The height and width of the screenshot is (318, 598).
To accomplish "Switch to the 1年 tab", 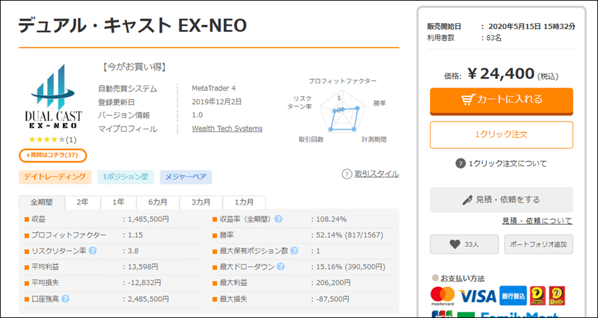I will [118, 202].
